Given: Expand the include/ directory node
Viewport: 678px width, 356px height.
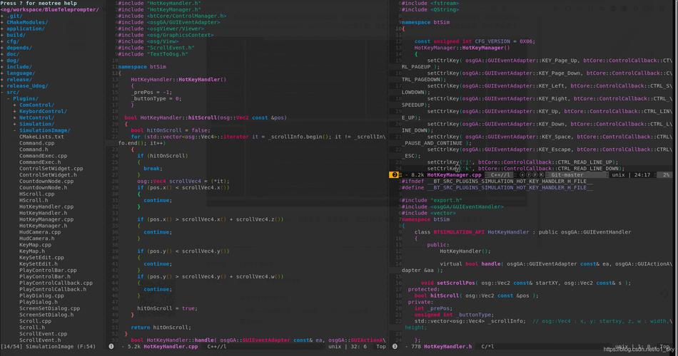Looking at the screenshot, I should (3, 66).
